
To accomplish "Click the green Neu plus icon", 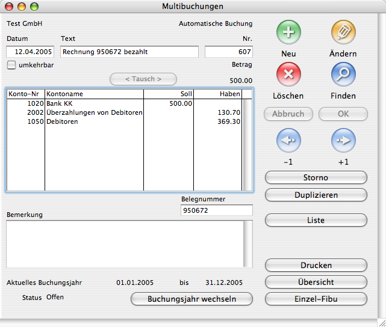I will [288, 32].
